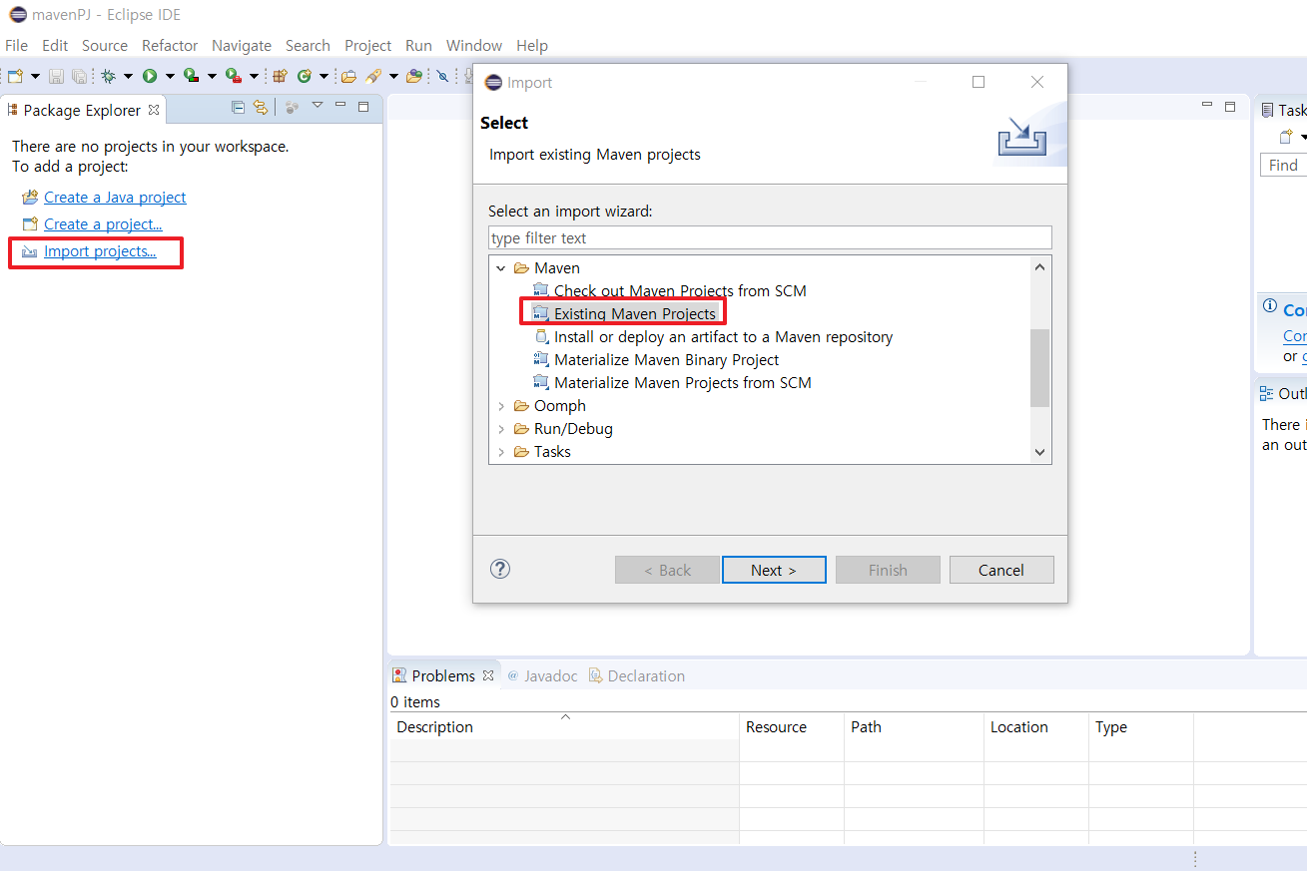Click the Cancel button
This screenshot has height=871, width=1307.
pos(1001,570)
